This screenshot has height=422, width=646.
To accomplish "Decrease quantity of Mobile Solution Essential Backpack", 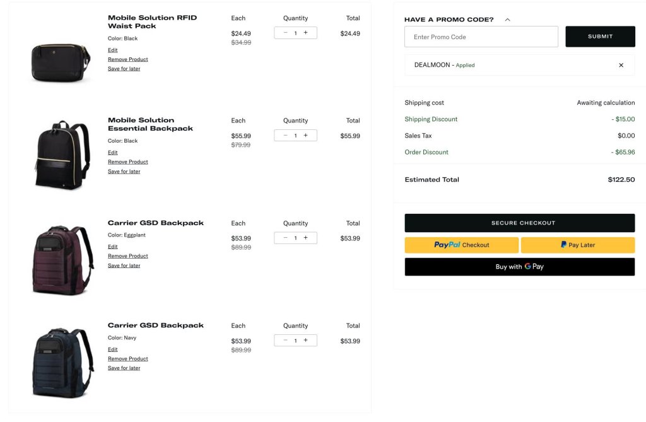I will point(285,135).
